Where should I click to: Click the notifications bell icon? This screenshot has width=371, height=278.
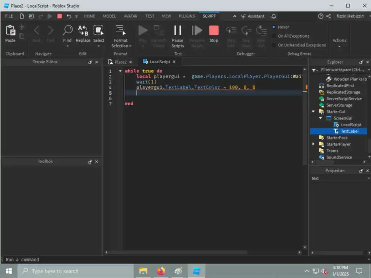pos(274,16)
